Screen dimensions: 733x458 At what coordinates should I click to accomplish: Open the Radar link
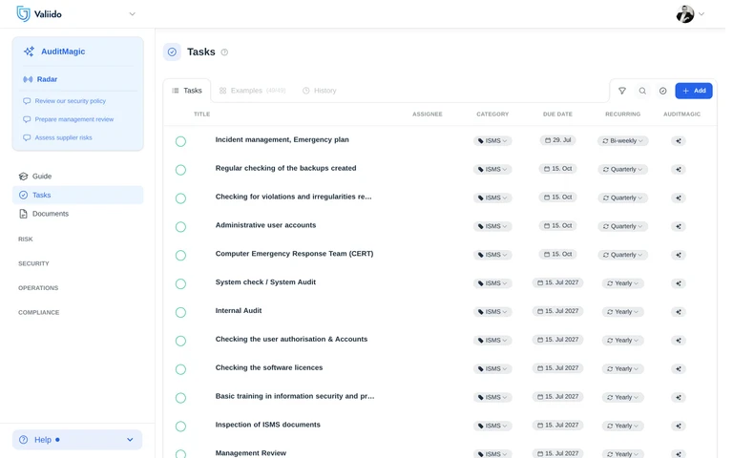pyautogui.click(x=47, y=79)
